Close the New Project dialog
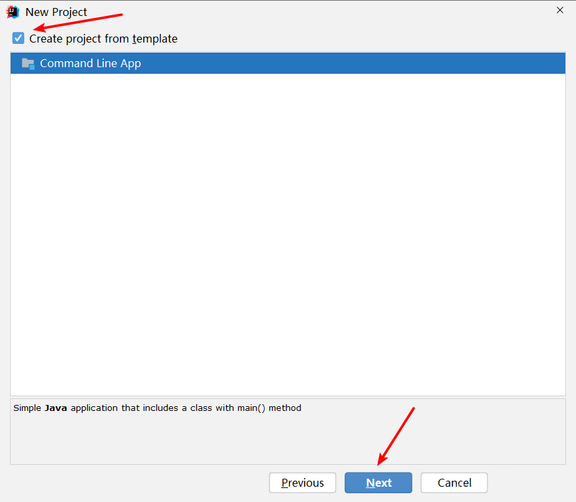Viewport: 576px width, 502px height. (560, 10)
